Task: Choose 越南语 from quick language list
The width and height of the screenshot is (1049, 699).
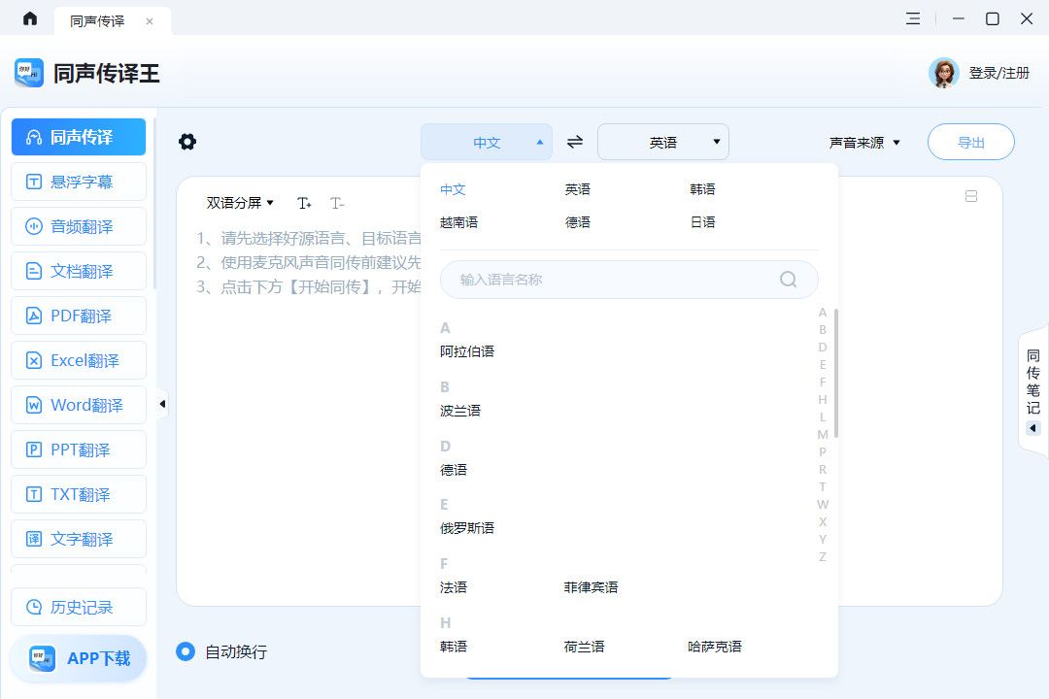Action: 458,222
